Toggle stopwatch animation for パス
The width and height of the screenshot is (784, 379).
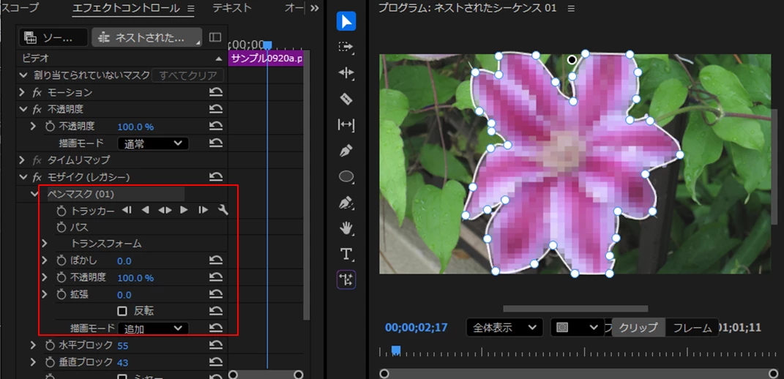click(x=61, y=228)
